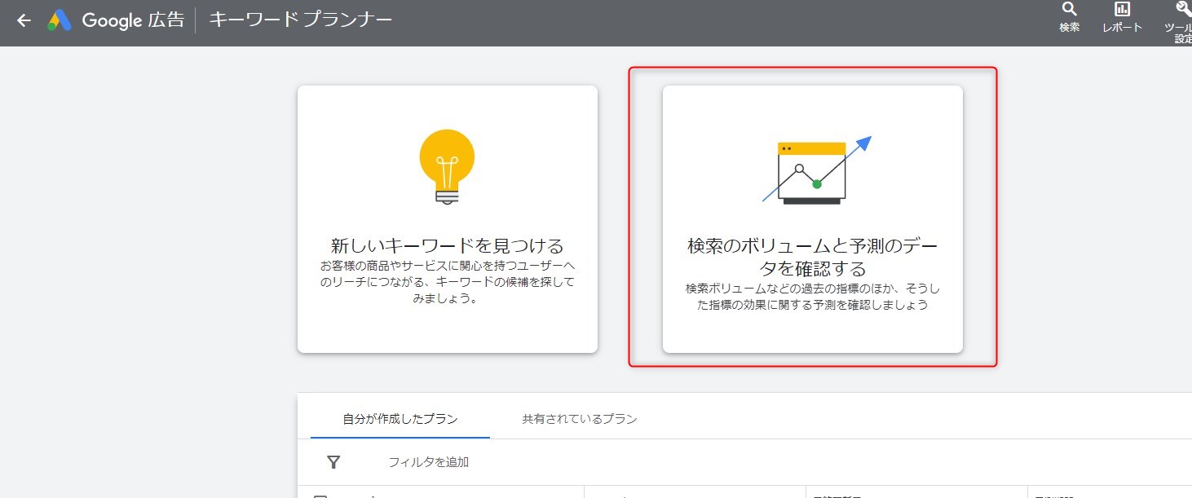Toggle the select-all checkbox in plan table

click(320, 496)
